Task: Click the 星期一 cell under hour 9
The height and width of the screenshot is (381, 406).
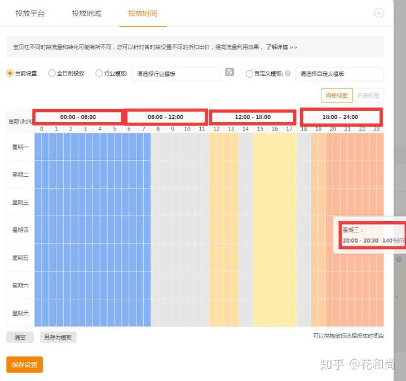Action: (173, 147)
